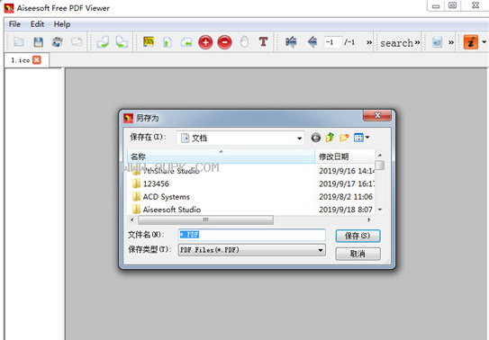Screen dimensions: 489x340
Task: Click horizontal scroll right arrow in dialog
Action: click(x=369, y=219)
